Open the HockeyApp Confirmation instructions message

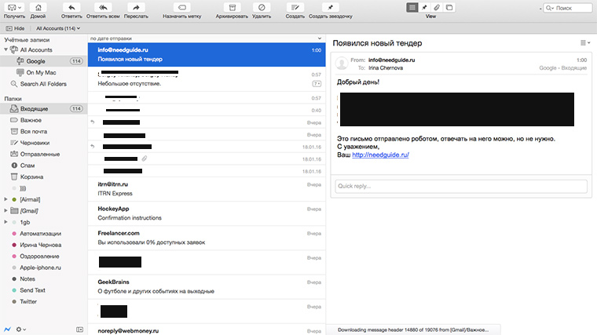(207, 213)
